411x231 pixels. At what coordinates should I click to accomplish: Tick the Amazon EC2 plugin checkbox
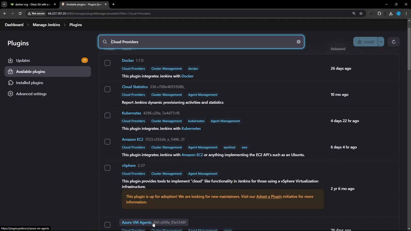coord(108,142)
